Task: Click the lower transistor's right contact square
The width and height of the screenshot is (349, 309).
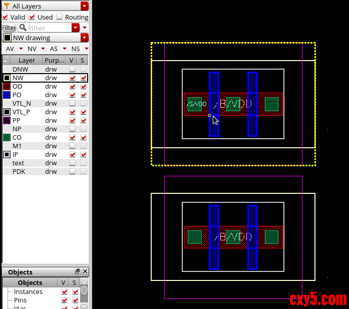Action: coord(271,237)
